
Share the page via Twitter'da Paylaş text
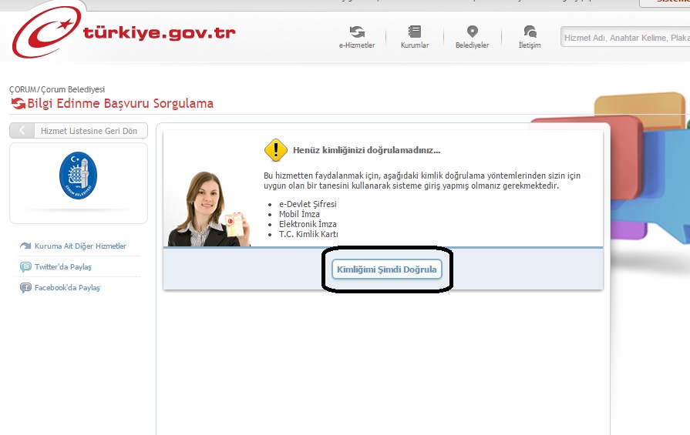[63, 267]
